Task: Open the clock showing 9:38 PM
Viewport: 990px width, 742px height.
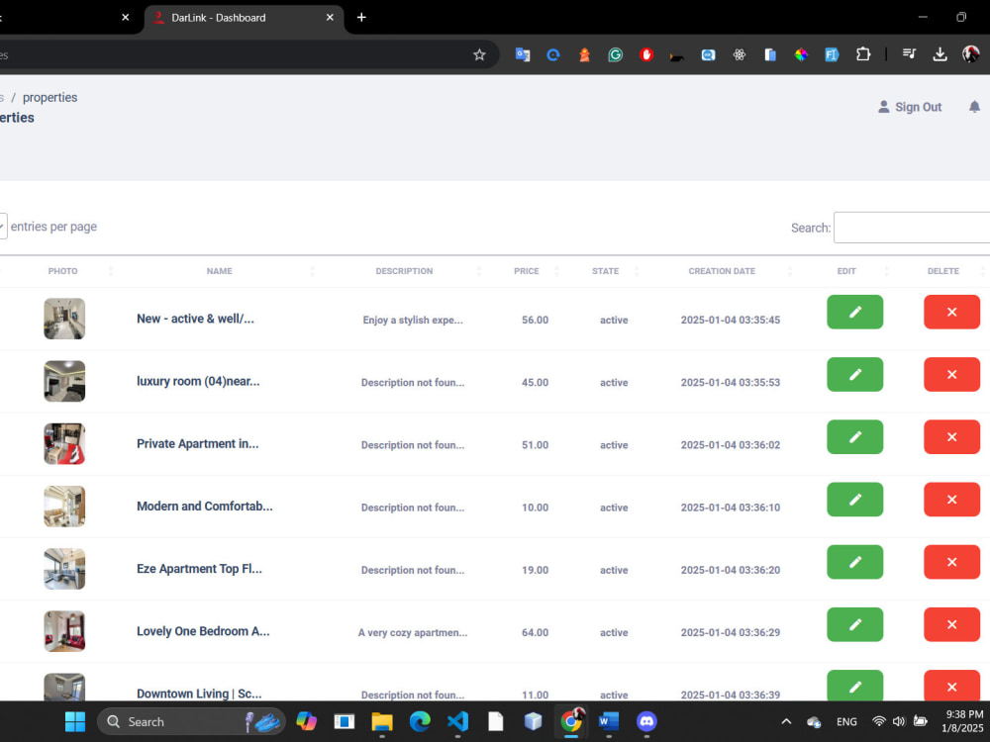Action: click(963, 720)
